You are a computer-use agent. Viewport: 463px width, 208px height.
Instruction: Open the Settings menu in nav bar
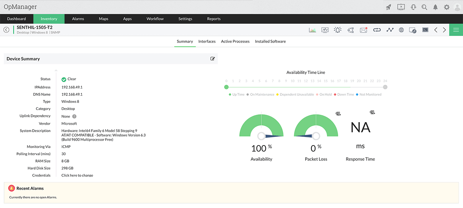click(x=185, y=19)
